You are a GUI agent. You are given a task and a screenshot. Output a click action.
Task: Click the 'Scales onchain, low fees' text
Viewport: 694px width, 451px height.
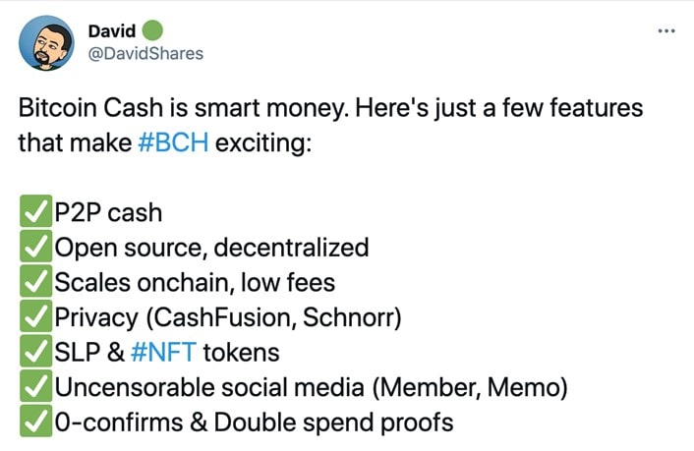(x=195, y=282)
